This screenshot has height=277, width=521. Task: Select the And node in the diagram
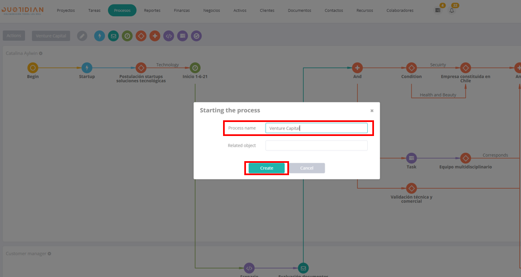(x=357, y=68)
